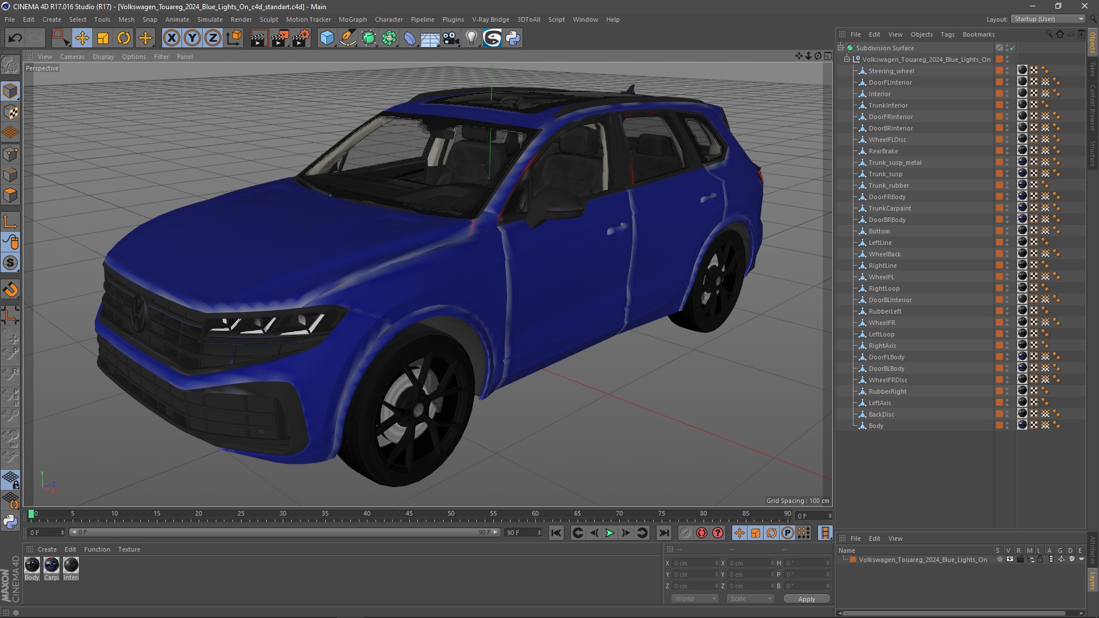Toggle viewport maximize icon
This screenshot has height=618, width=1099.
point(828,56)
